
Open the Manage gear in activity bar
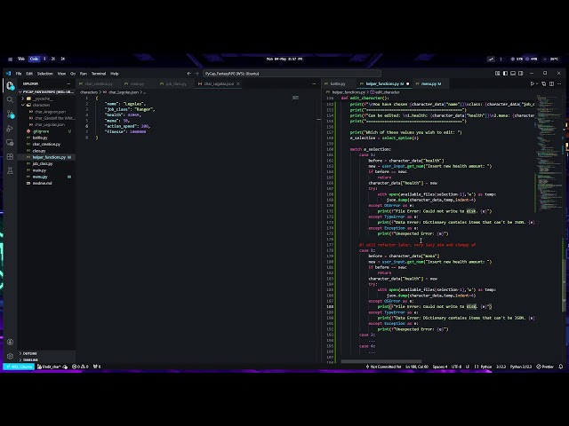point(10,356)
